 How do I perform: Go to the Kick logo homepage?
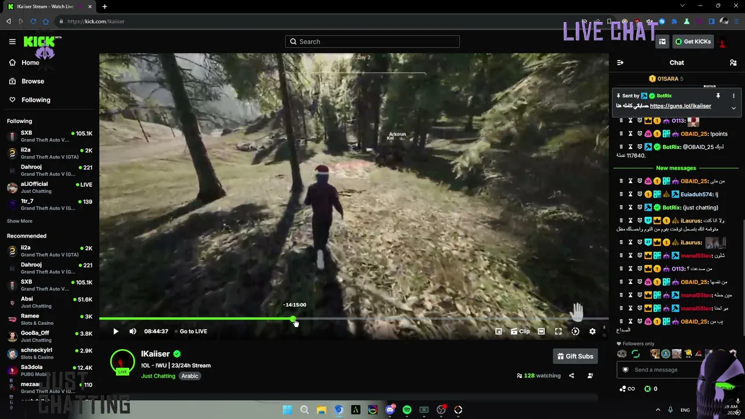pos(42,42)
